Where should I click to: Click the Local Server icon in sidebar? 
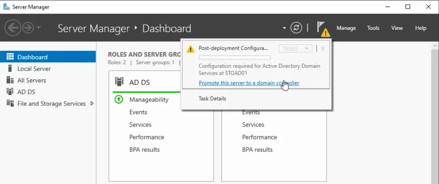coord(10,68)
